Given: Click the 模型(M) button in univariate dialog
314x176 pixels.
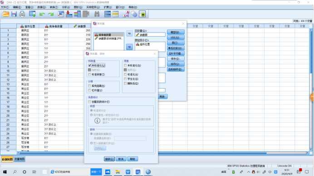Looking at the screenshot, I should (x=176, y=32).
